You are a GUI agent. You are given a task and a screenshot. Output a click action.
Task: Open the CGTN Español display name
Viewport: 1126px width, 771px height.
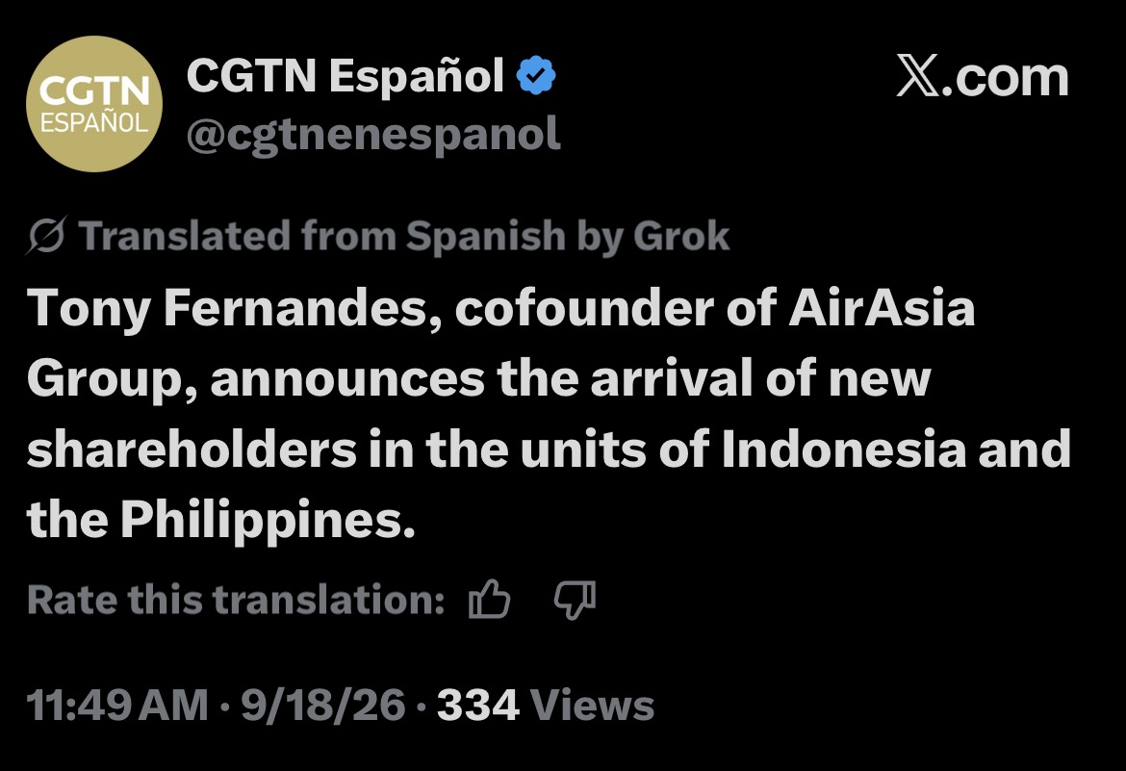[x=345, y=75]
